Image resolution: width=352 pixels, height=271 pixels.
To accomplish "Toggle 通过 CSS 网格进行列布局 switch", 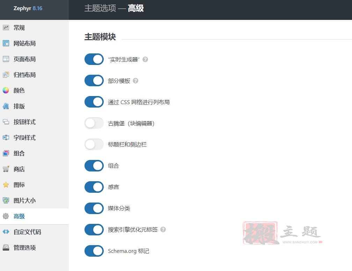I will [94, 102].
